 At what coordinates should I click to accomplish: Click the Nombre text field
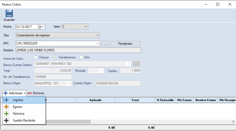(x=78, y=50)
